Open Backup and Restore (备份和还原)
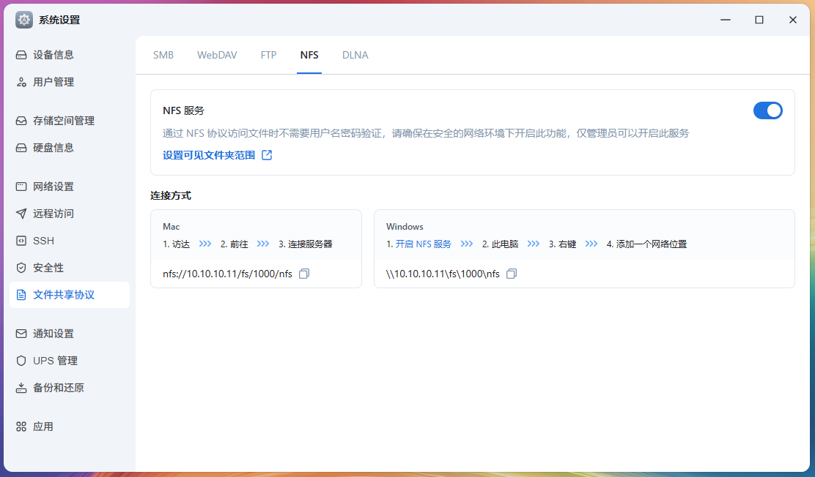Image resolution: width=815 pixels, height=477 pixels. click(x=58, y=388)
